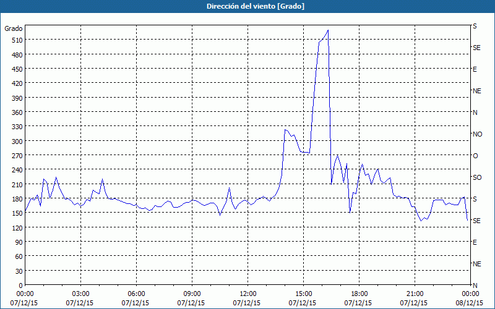Screen dimensions: 495x309
Task: Click the chart title "Dirección del viento [Grado]"
Action: pyautogui.click(x=256, y=6)
